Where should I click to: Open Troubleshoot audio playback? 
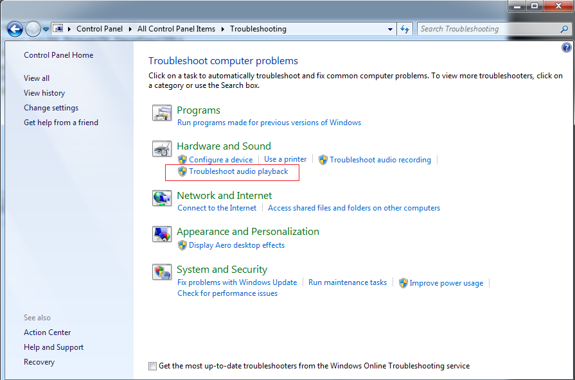pyautogui.click(x=238, y=171)
